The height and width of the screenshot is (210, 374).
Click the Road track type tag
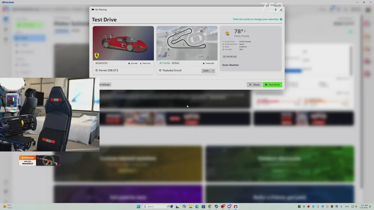pos(175,63)
